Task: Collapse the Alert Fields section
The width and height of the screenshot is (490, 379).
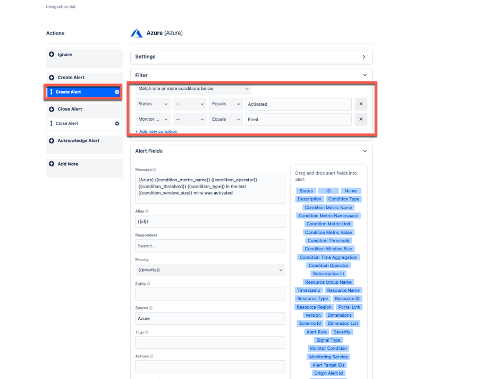Action: (365, 151)
